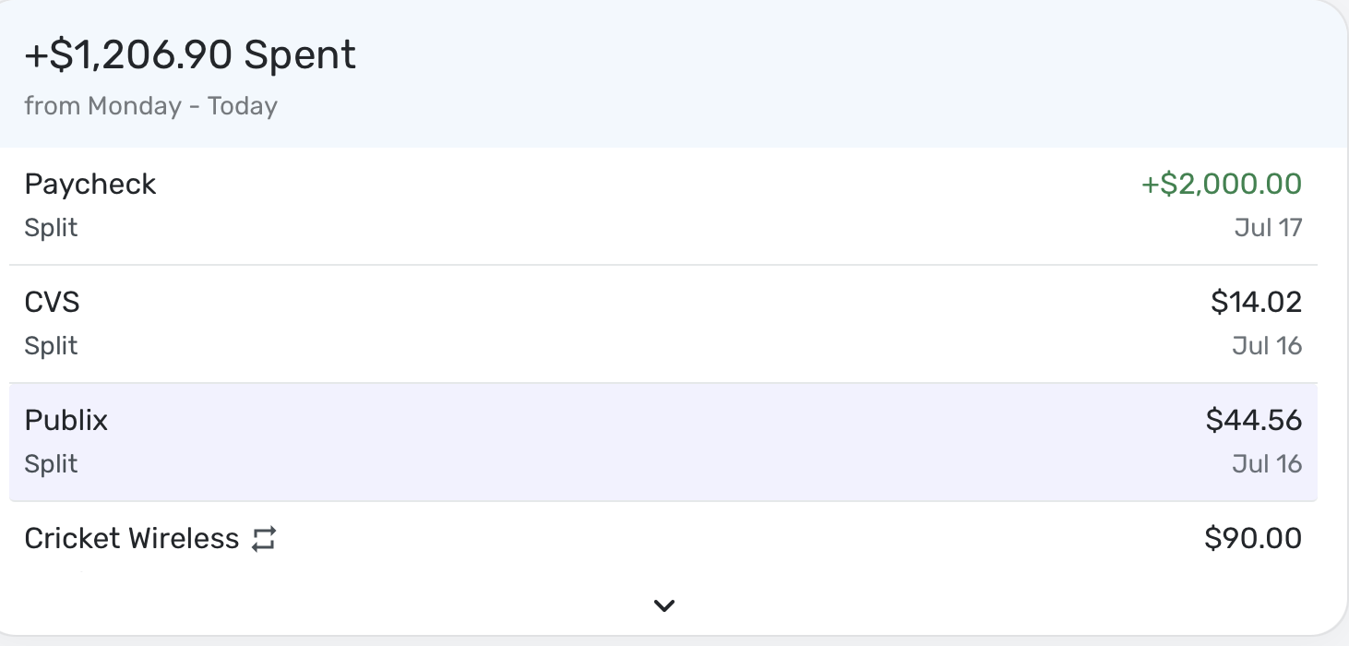
Task: Select the $14.02 CVS amount
Action: tap(1258, 302)
